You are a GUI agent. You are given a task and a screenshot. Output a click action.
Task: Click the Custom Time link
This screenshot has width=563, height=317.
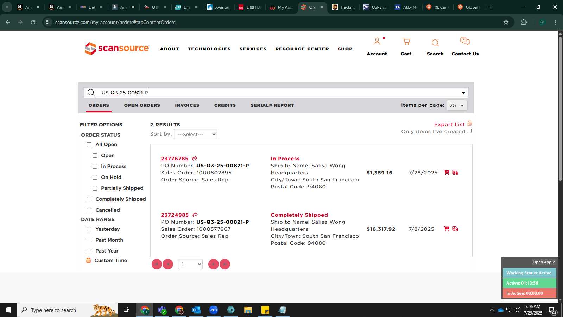click(x=111, y=260)
